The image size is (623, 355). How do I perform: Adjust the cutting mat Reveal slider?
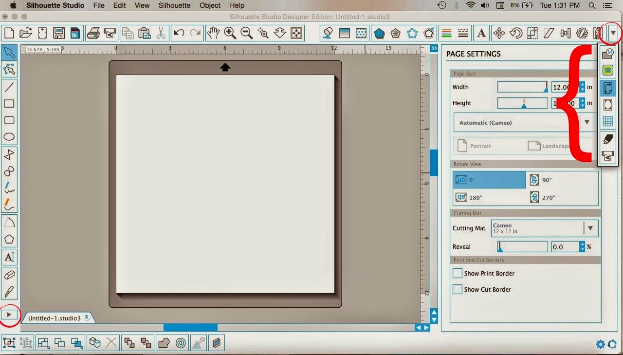click(523, 247)
